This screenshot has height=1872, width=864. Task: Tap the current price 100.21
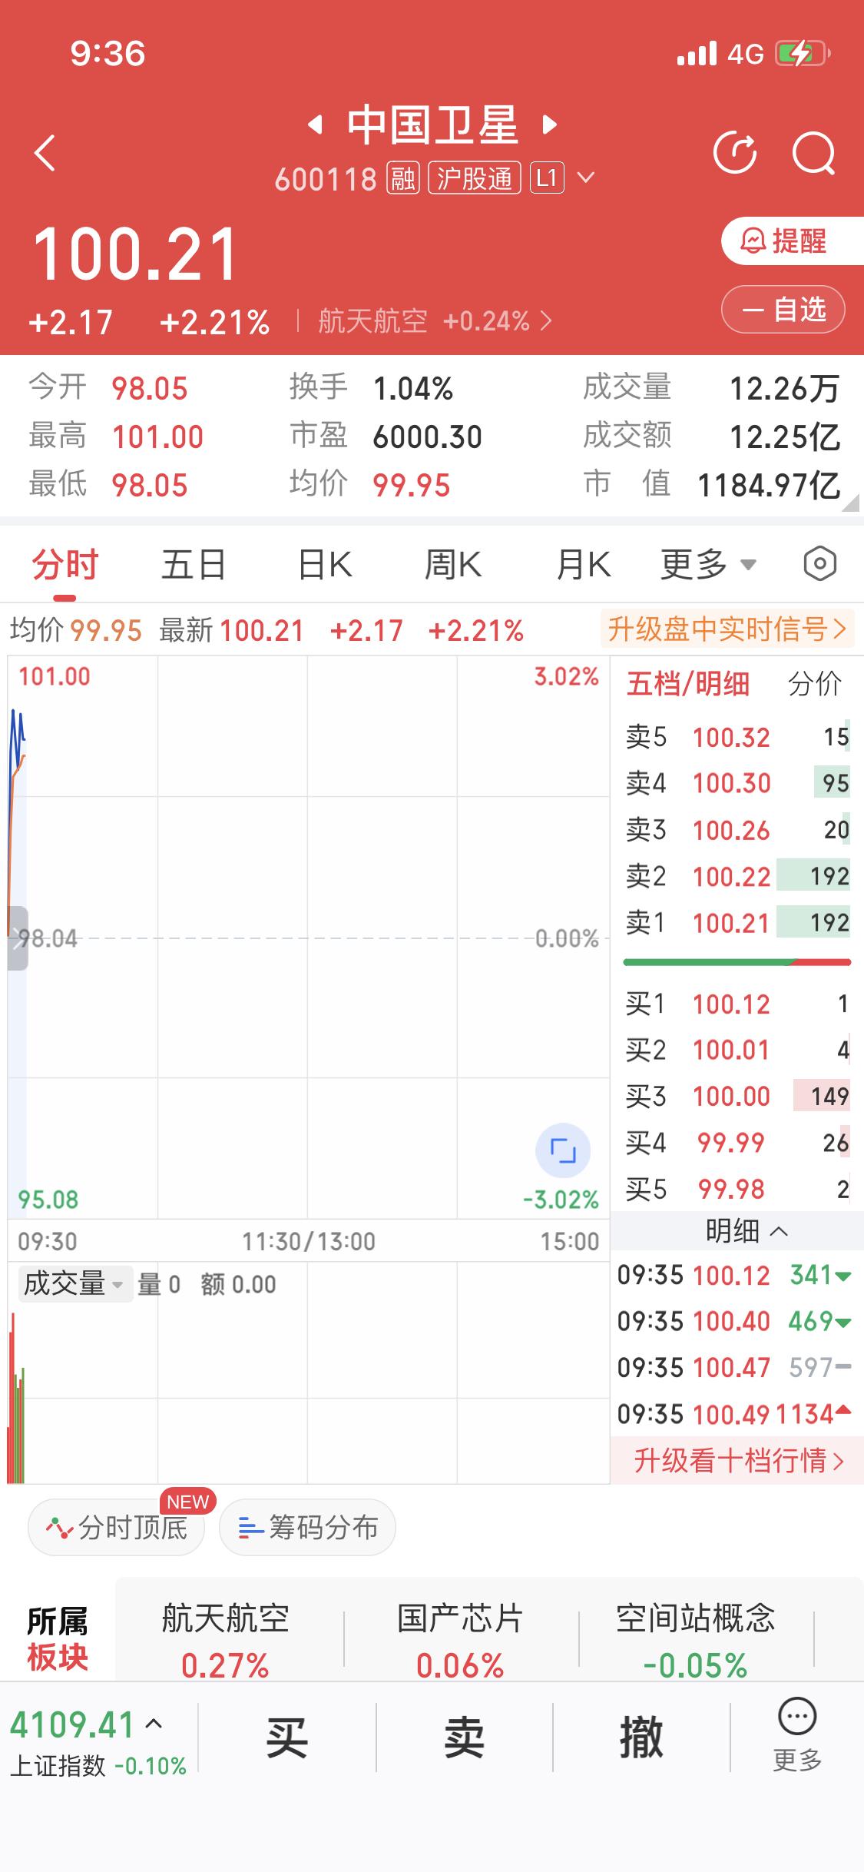136,254
